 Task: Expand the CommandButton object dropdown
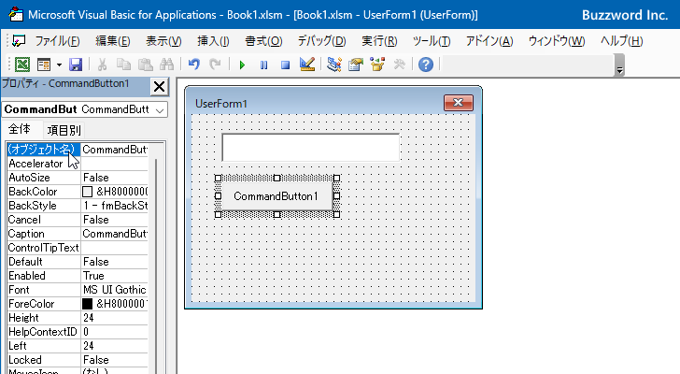tap(160, 110)
